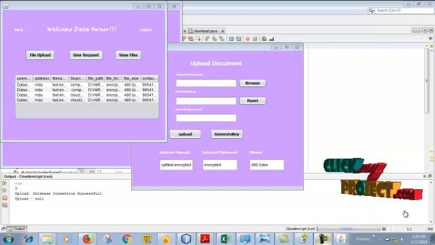Select the 'usern...' table column header
Viewport: 435px width, 245px height.
[x=24, y=78]
